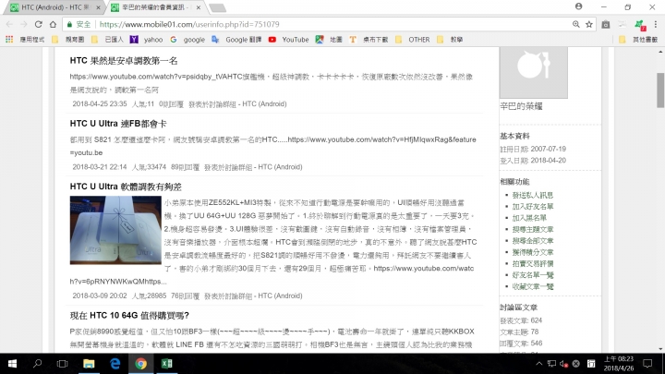
Task: Click 搜尋全部文章 link
Action: 533,241
